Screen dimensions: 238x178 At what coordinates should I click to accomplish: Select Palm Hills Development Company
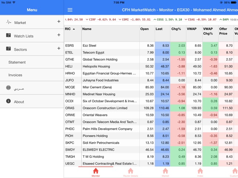coord(107,129)
